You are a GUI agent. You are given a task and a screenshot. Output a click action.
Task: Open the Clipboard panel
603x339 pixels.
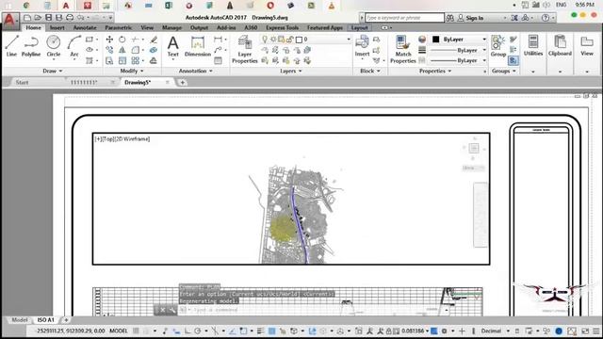(x=560, y=46)
